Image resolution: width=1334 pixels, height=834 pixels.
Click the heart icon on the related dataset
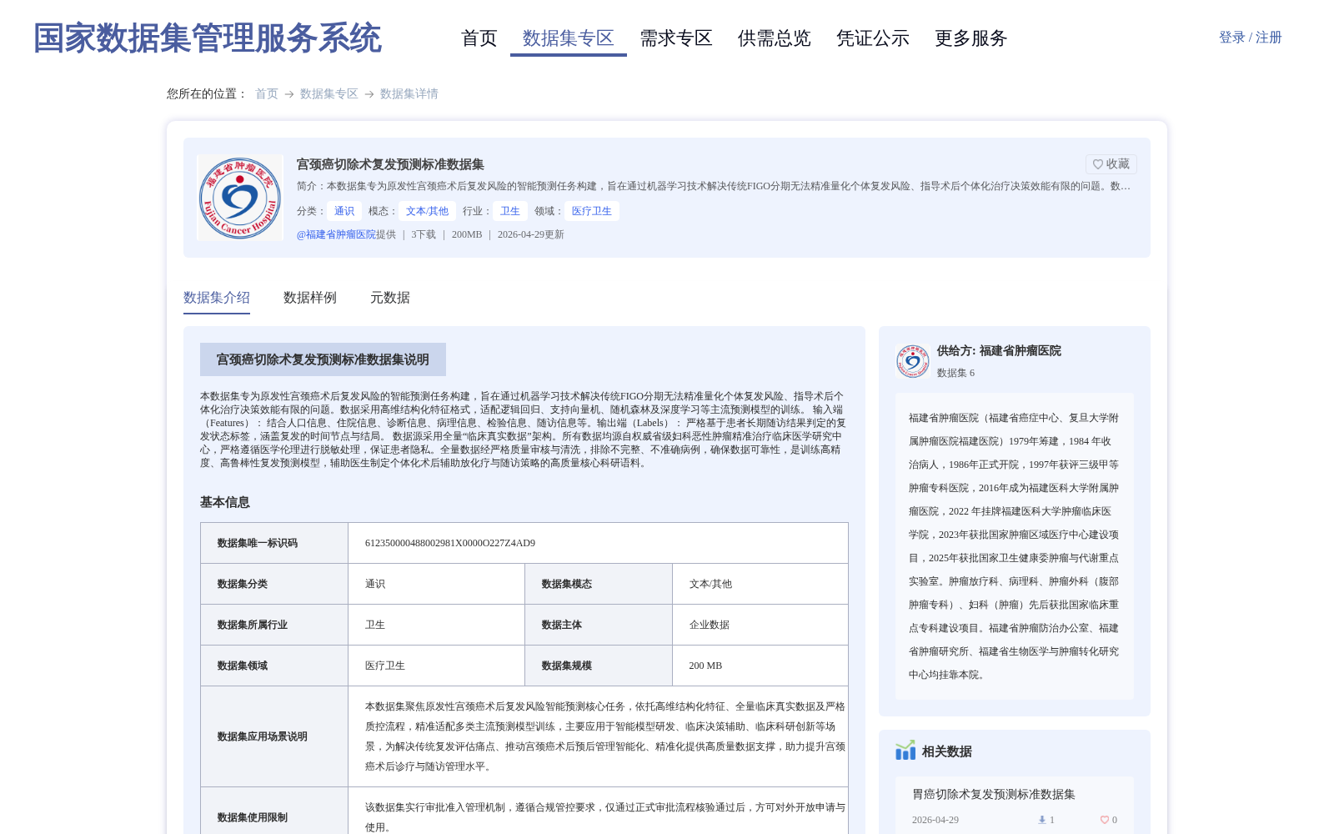1104,820
